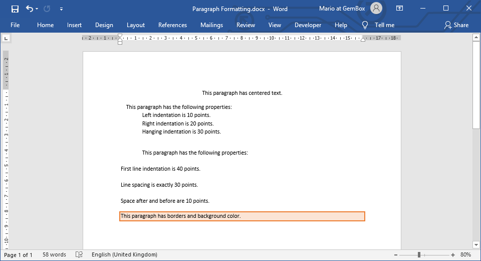
Task: Click the vertical scrollbar down arrow
Action: point(476,245)
